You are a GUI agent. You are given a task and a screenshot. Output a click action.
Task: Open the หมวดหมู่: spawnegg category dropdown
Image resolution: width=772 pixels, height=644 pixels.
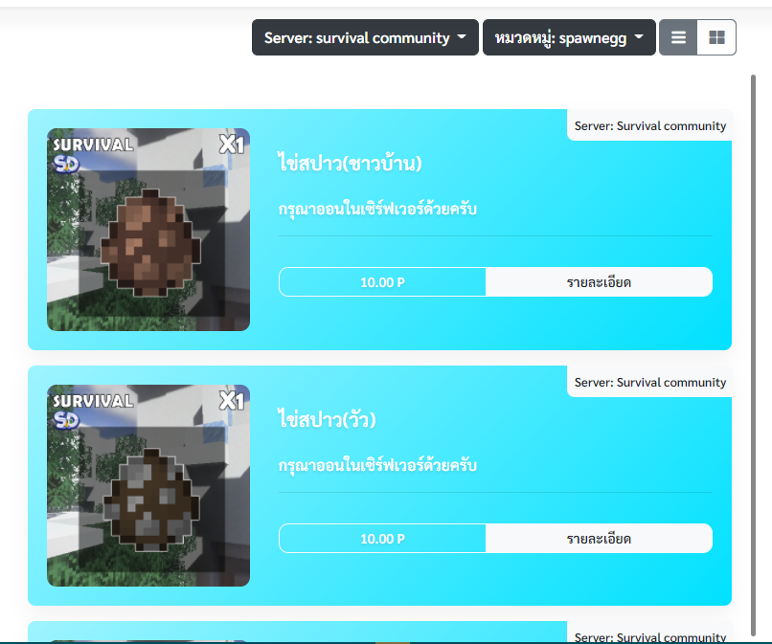click(x=569, y=37)
